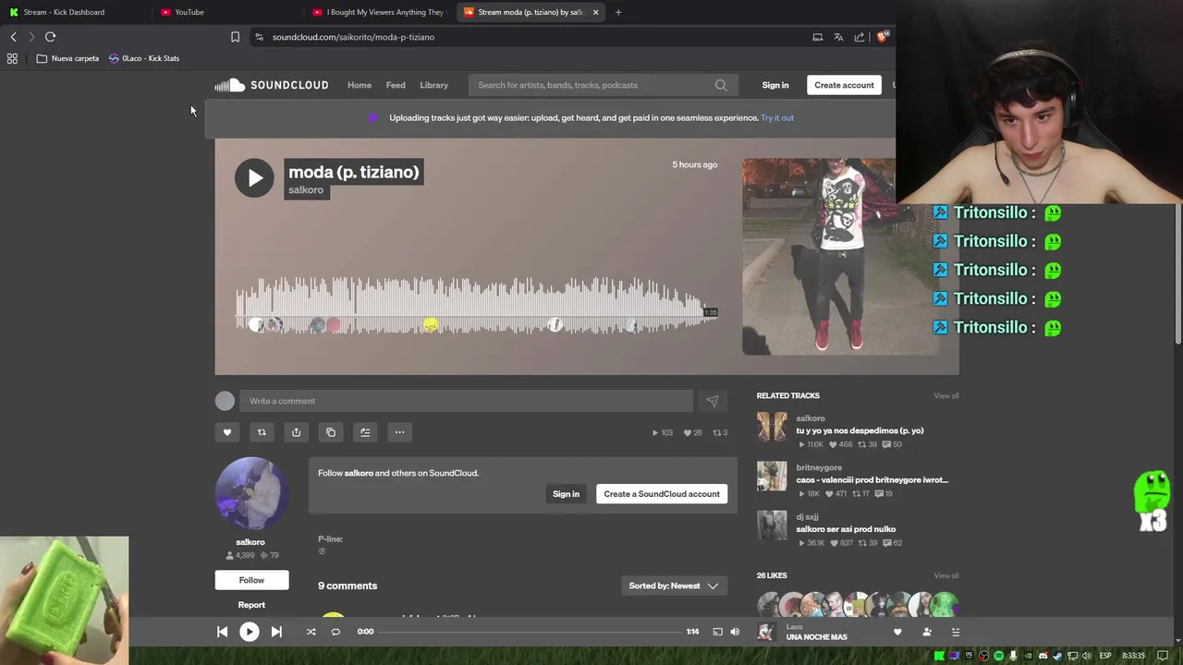
Task: Repost the track using the repost icon
Action: 262,432
